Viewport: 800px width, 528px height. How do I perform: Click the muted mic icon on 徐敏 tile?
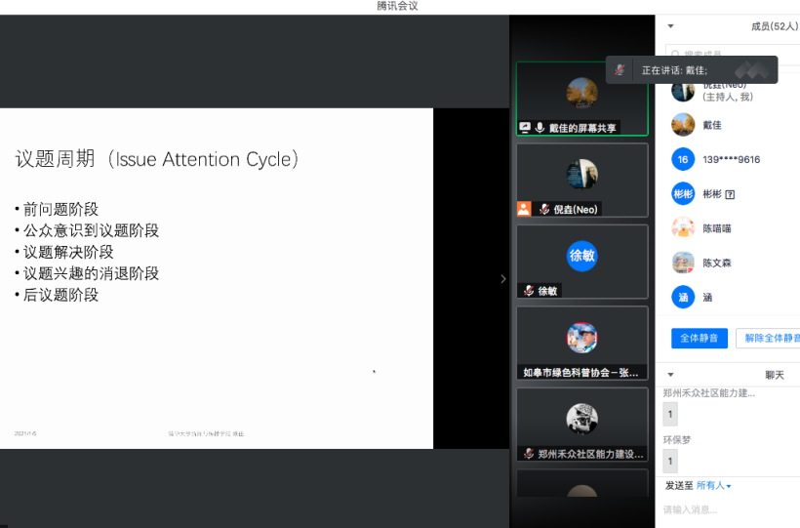[x=528, y=291]
